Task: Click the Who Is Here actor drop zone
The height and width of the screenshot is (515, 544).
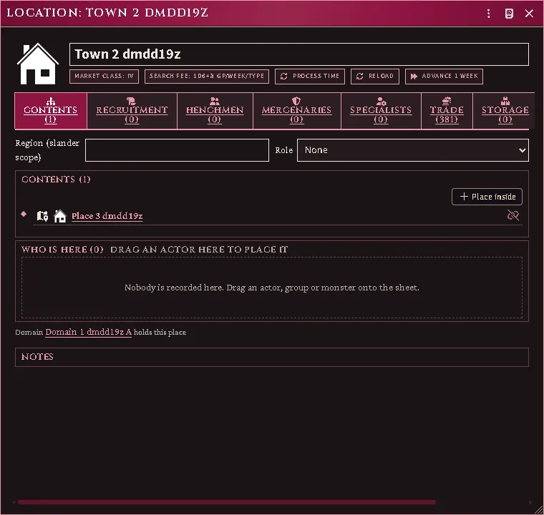Action: pyautogui.click(x=272, y=288)
